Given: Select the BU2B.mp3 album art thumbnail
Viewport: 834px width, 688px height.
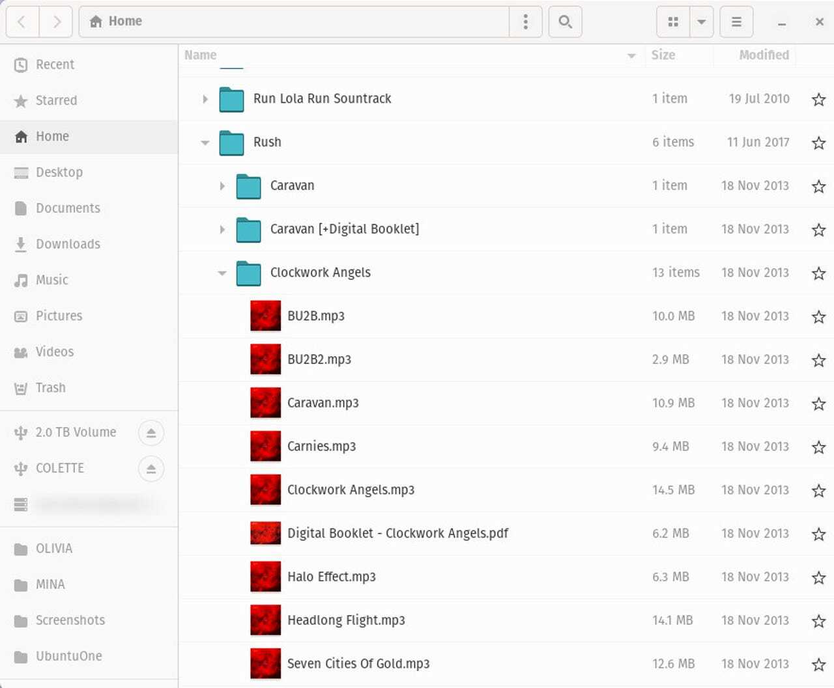Looking at the screenshot, I should pyautogui.click(x=266, y=316).
